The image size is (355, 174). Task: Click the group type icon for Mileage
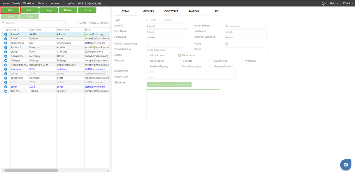pyautogui.click(x=6, y=61)
